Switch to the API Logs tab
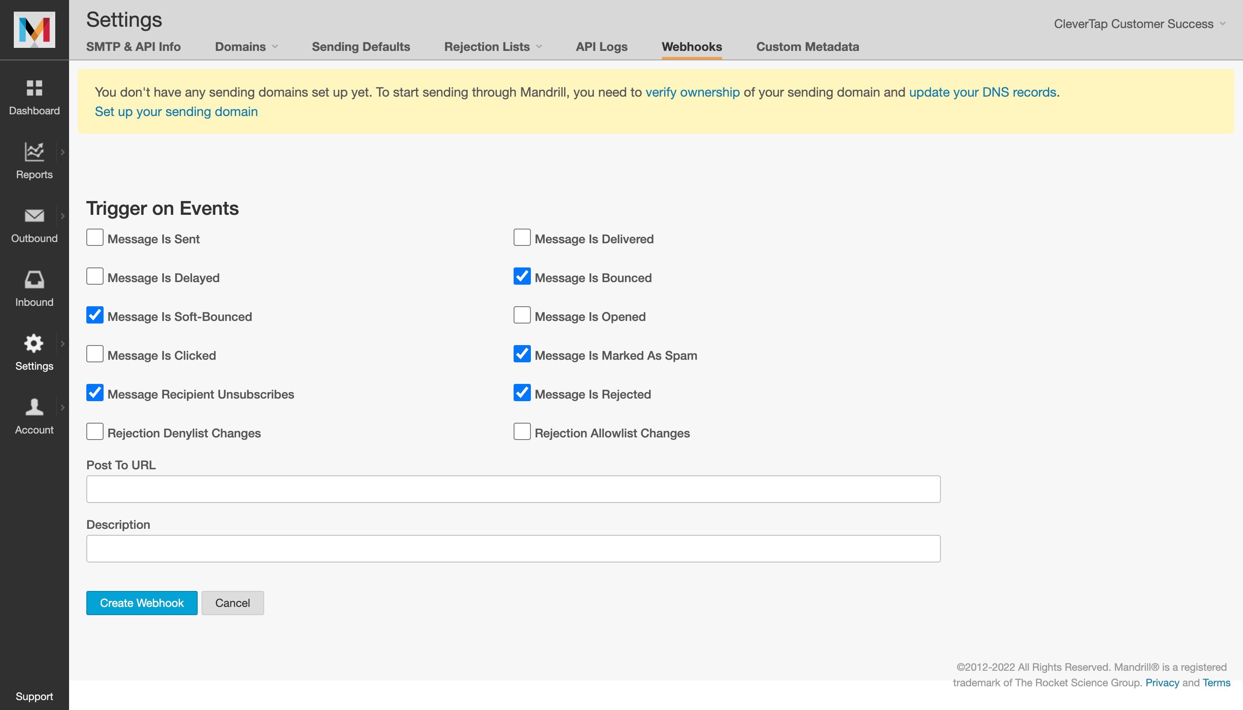 [601, 47]
